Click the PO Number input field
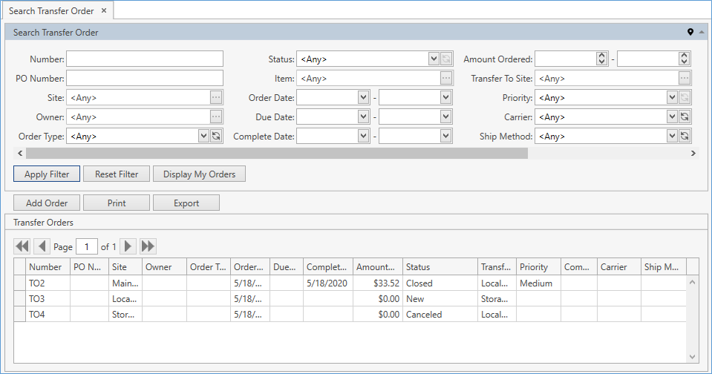The image size is (712, 374). [x=145, y=78]
